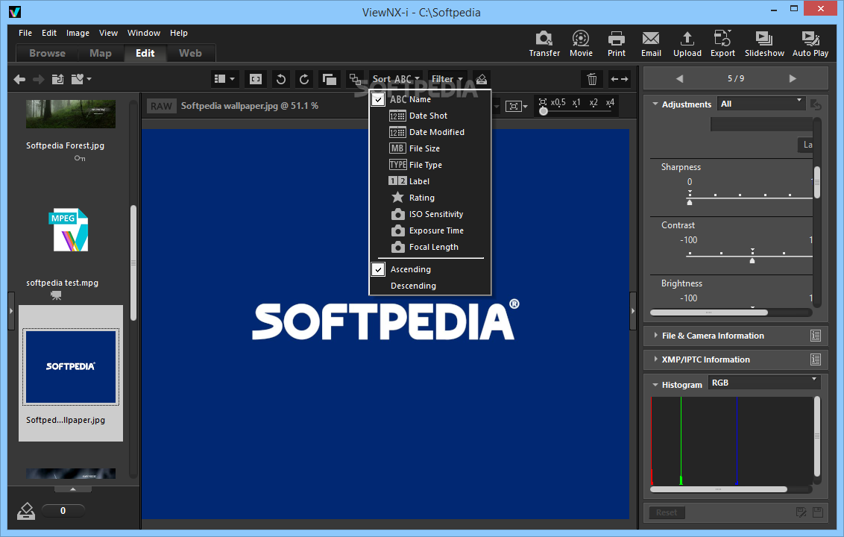Viewport: 844px width, 537px height.
Task: Sort by Date Modified
Action: (x=436, y=132)
